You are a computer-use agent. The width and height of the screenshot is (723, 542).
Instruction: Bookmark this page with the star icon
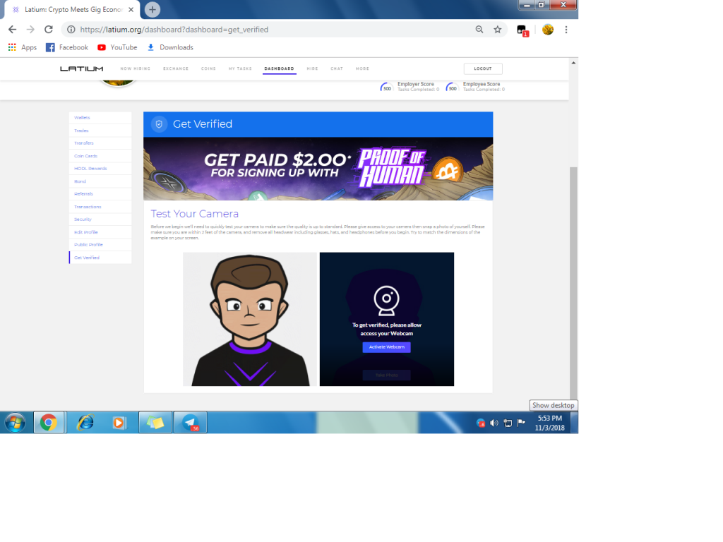point(497,30)
